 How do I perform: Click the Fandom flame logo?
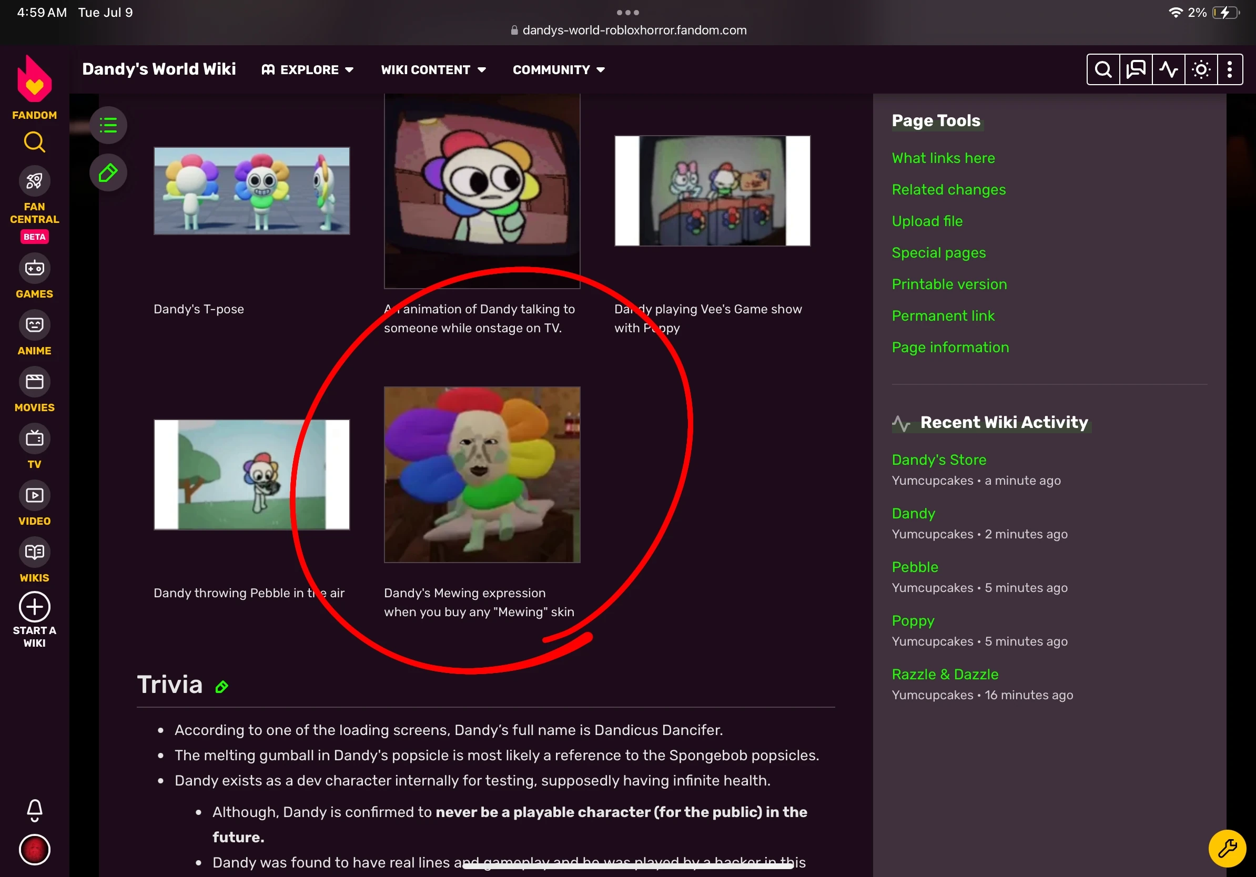pyautogui.click(x=35, y=80)
